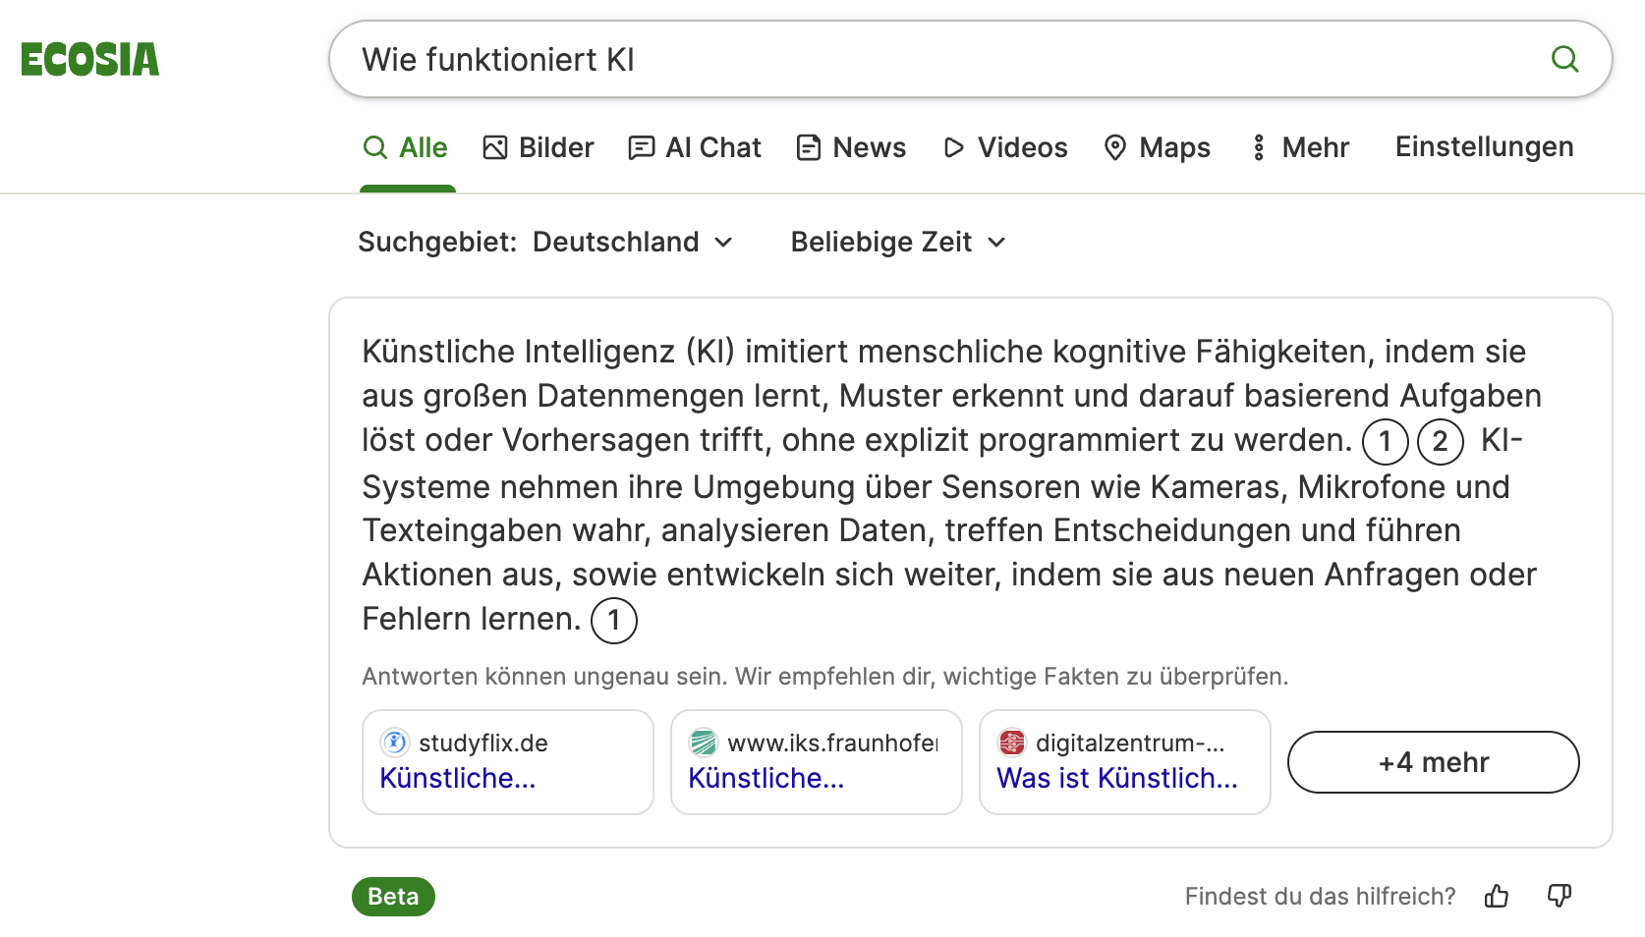1645x937 pixels.
Task: Open the AI Chat tab
Action: [695, 147]
